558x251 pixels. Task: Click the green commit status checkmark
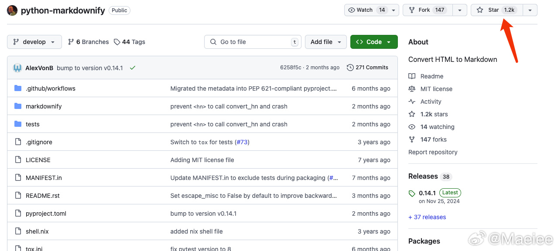[133, 68]
